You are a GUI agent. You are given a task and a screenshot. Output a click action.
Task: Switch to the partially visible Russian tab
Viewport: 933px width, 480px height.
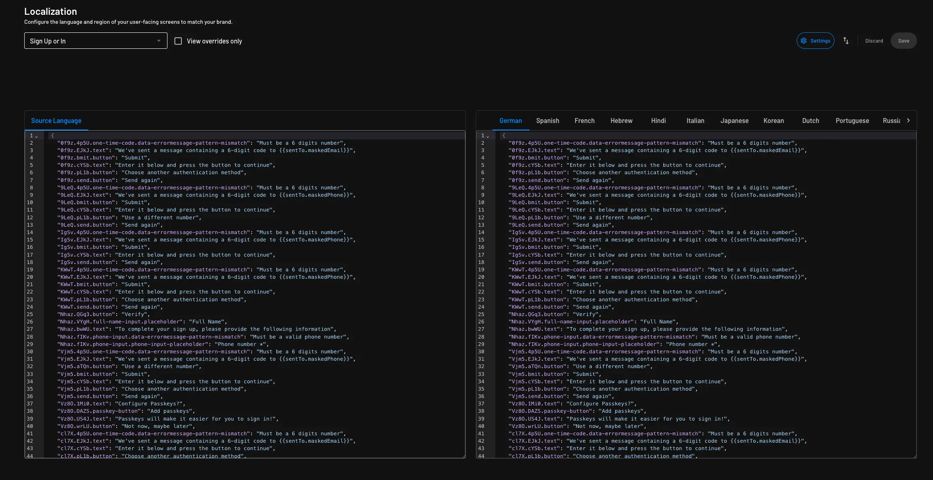pos(891,121)
